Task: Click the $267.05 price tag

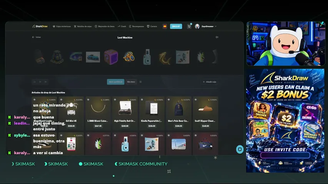Action: (x=98, y=126)
